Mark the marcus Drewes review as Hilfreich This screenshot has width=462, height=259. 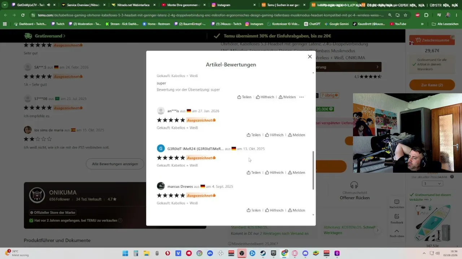(274, 210)
